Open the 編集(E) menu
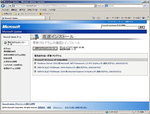 (x=14, y=10)
